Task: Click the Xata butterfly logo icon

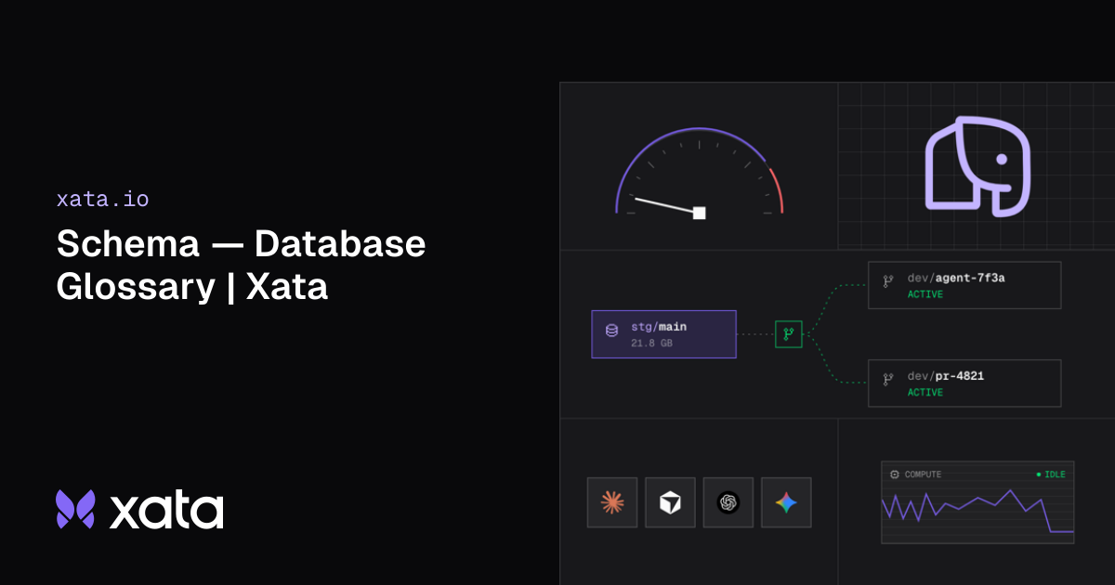Action: click(x=76, y=509)
